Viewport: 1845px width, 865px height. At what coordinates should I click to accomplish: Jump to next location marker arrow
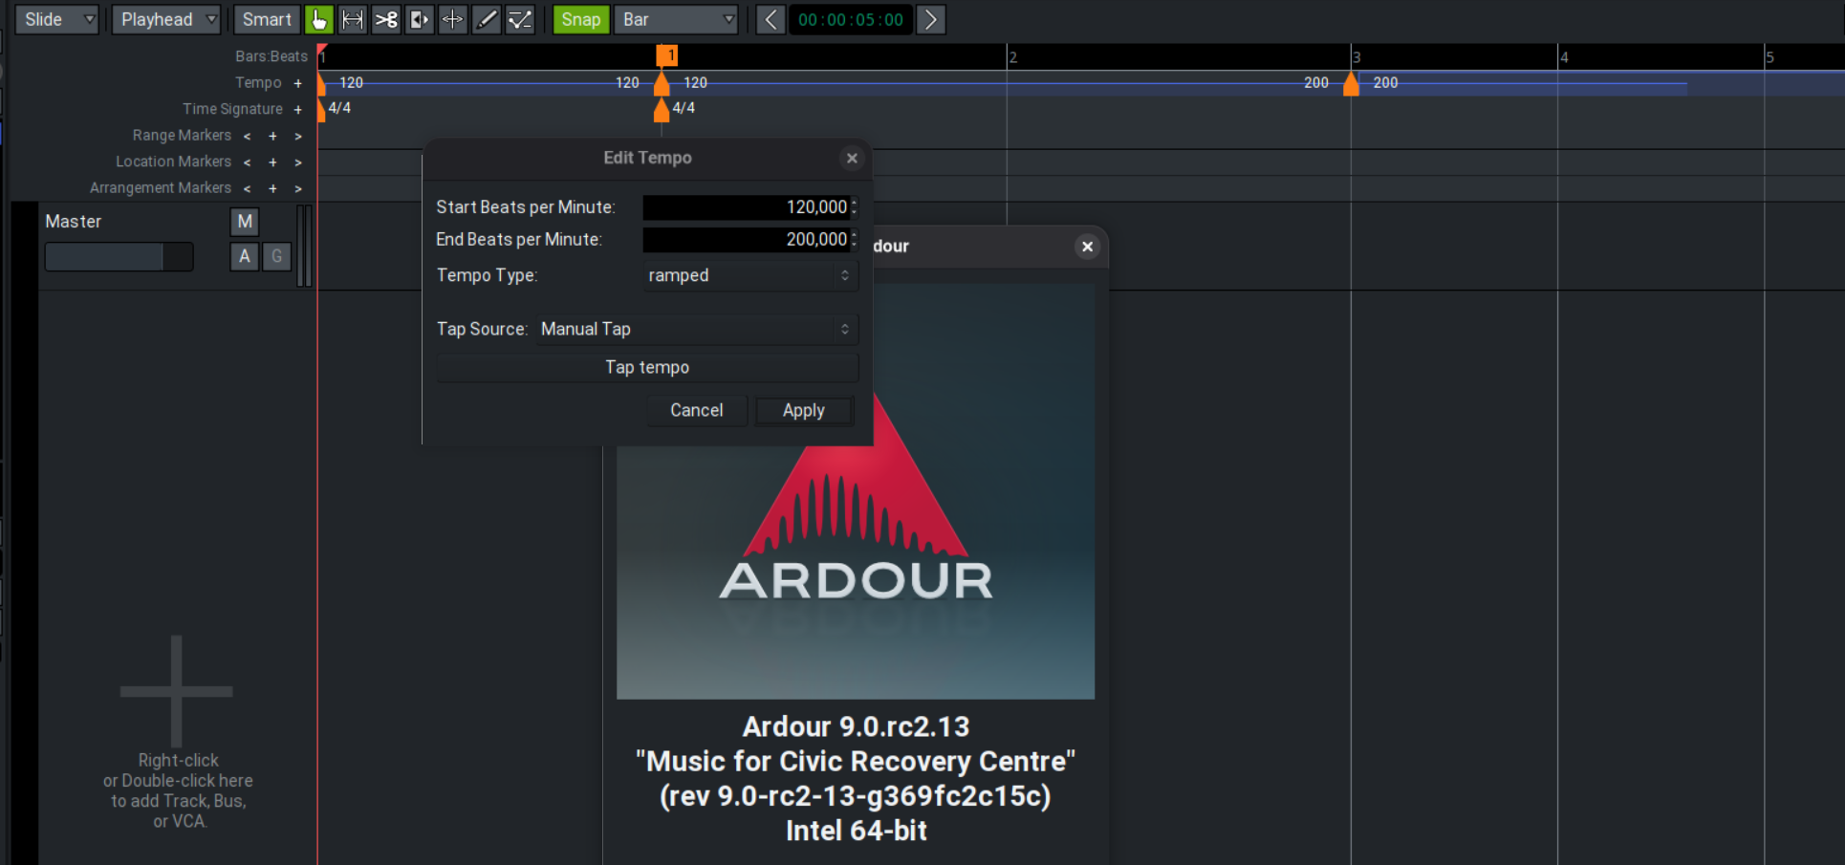pyautogui.click(x=298, y=162)
